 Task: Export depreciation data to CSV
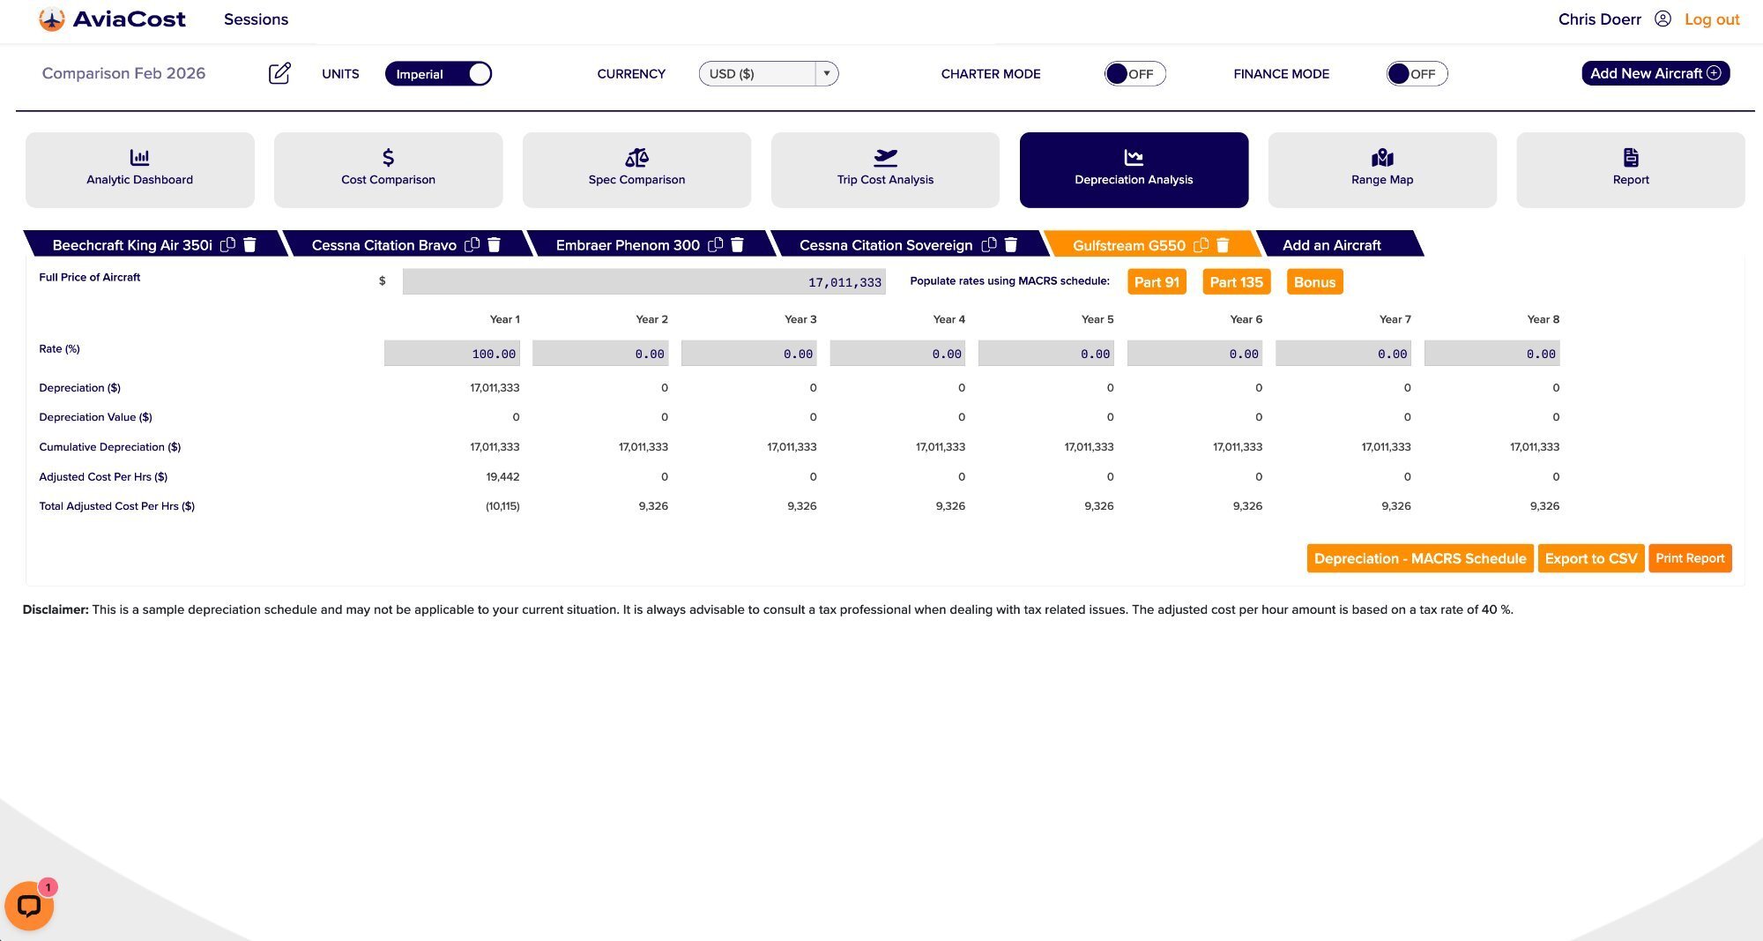1590,558
